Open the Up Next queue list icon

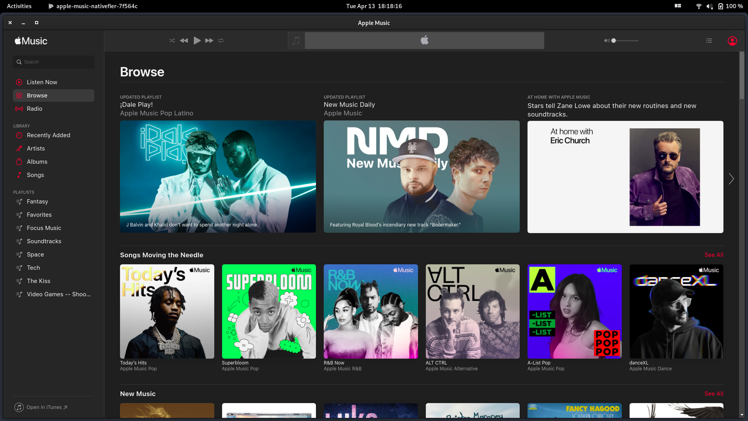709,41
